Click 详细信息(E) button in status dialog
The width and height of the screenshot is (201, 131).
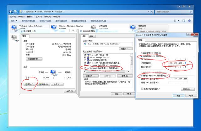point(34,59)
